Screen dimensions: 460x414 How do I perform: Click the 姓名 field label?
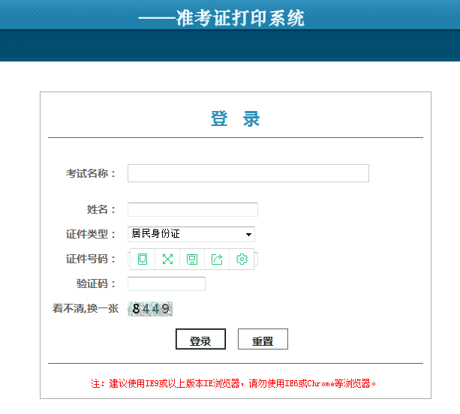(x=101, y=209)
